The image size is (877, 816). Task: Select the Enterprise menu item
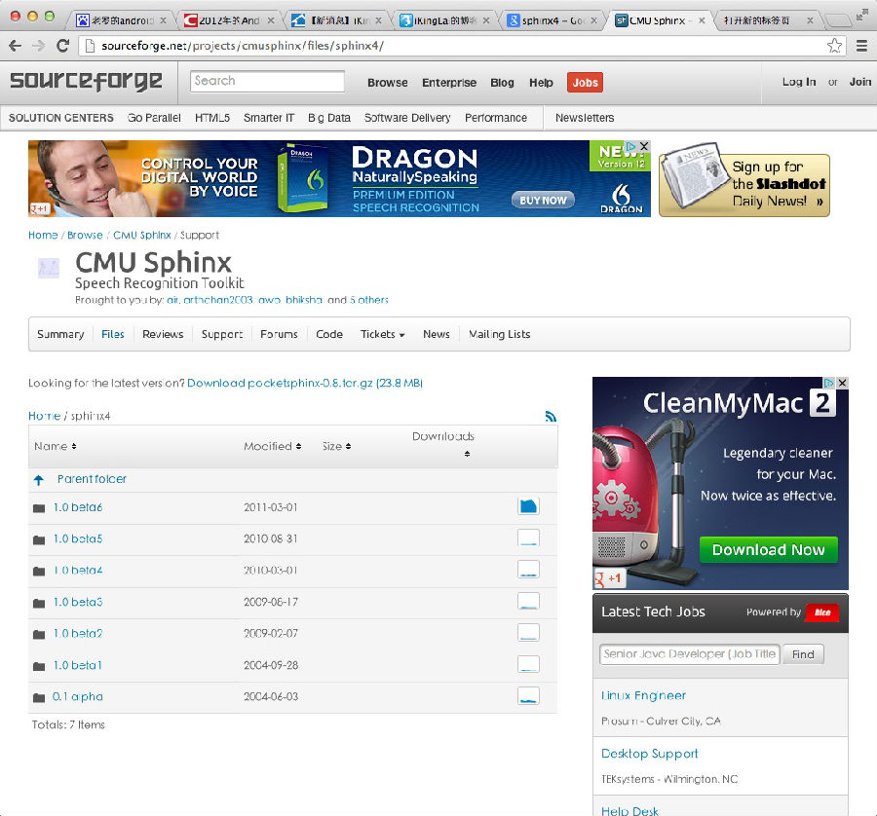pyautogui.click(x=449, y=83)
